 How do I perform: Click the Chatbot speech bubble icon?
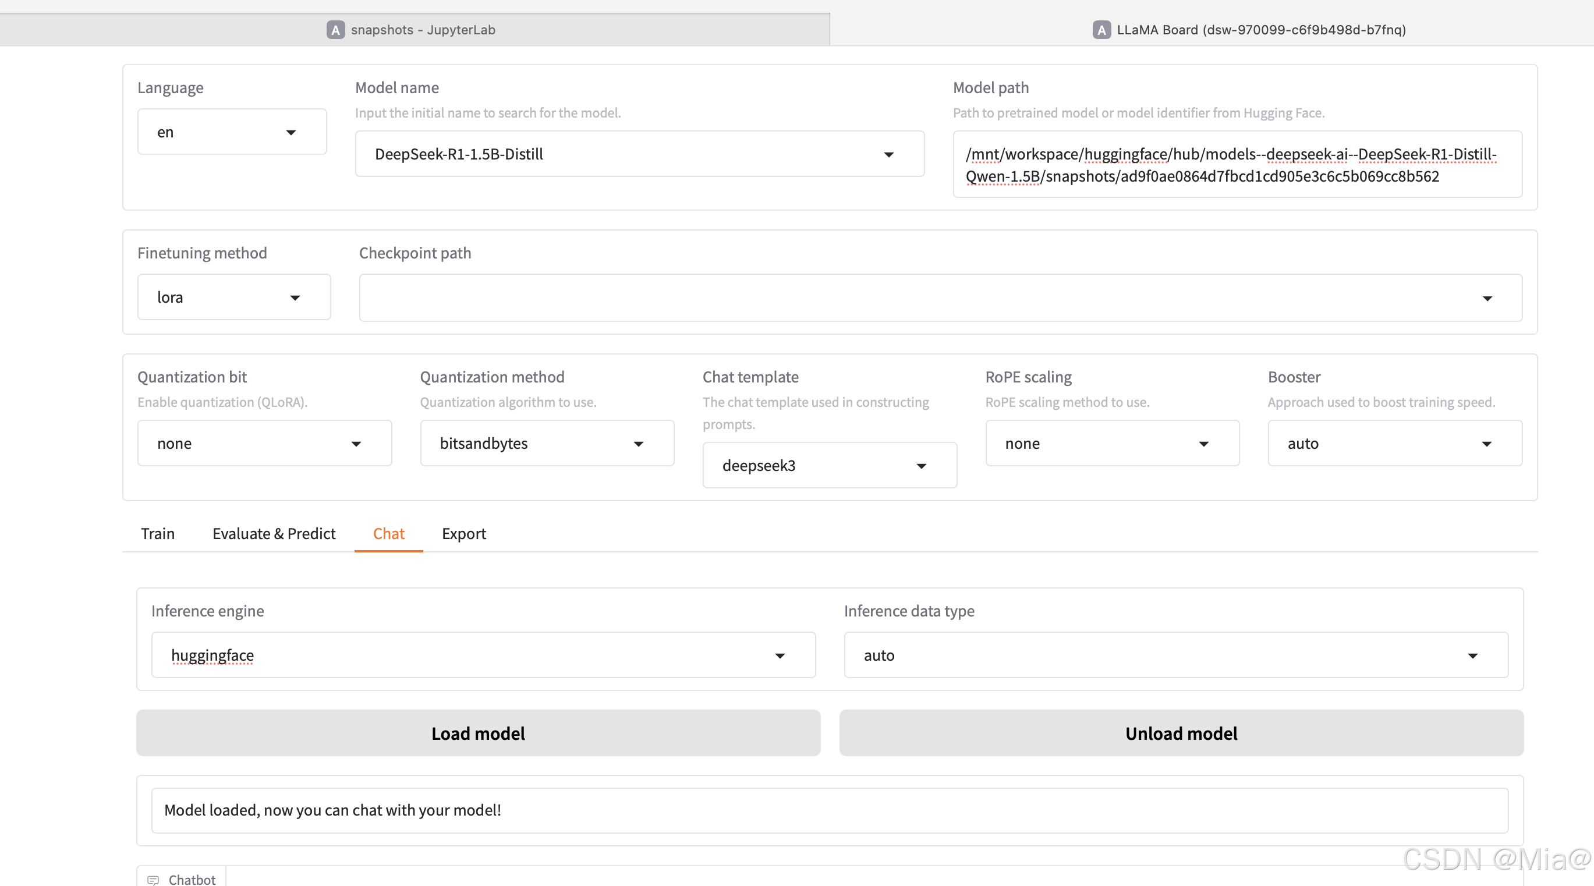tap(153, 879)
